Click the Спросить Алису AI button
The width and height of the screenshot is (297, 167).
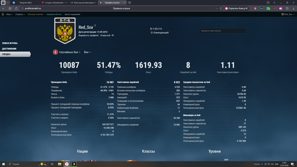pyautogui.click(x=236, y=8)
